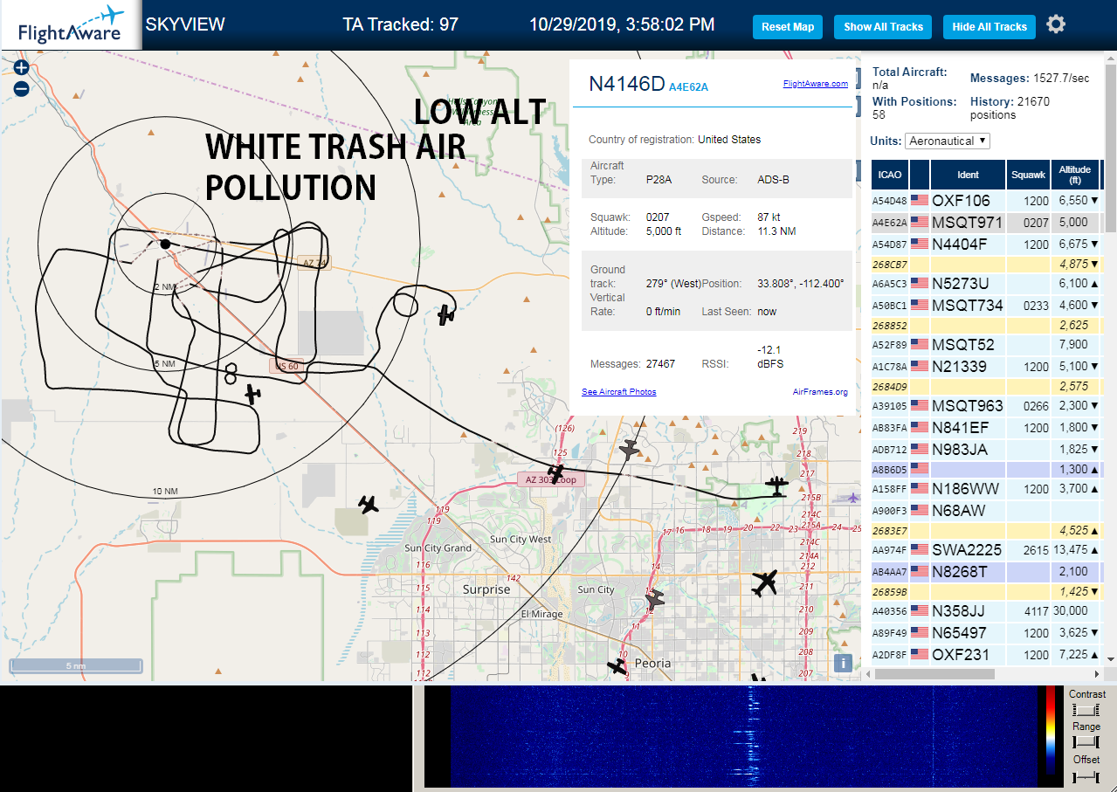
Task: Click the US flag in the N358JJ row
Action: pos(919,611)
